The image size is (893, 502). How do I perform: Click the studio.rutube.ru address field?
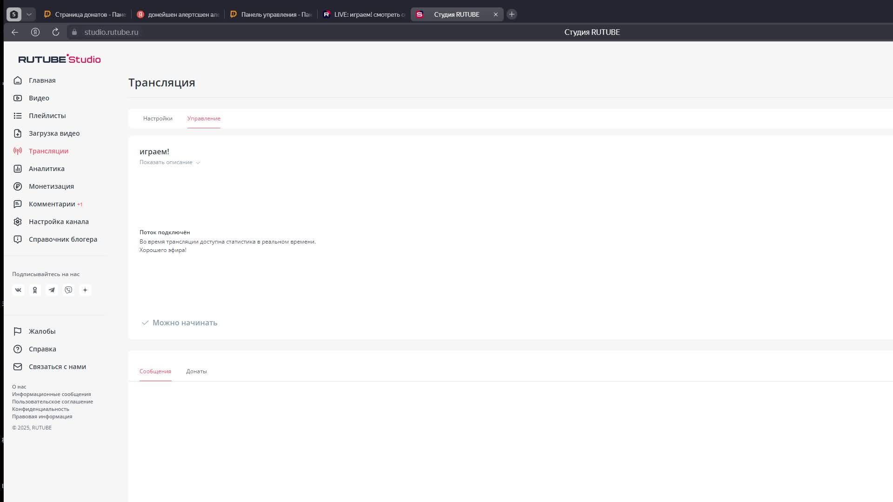[111, 32]
